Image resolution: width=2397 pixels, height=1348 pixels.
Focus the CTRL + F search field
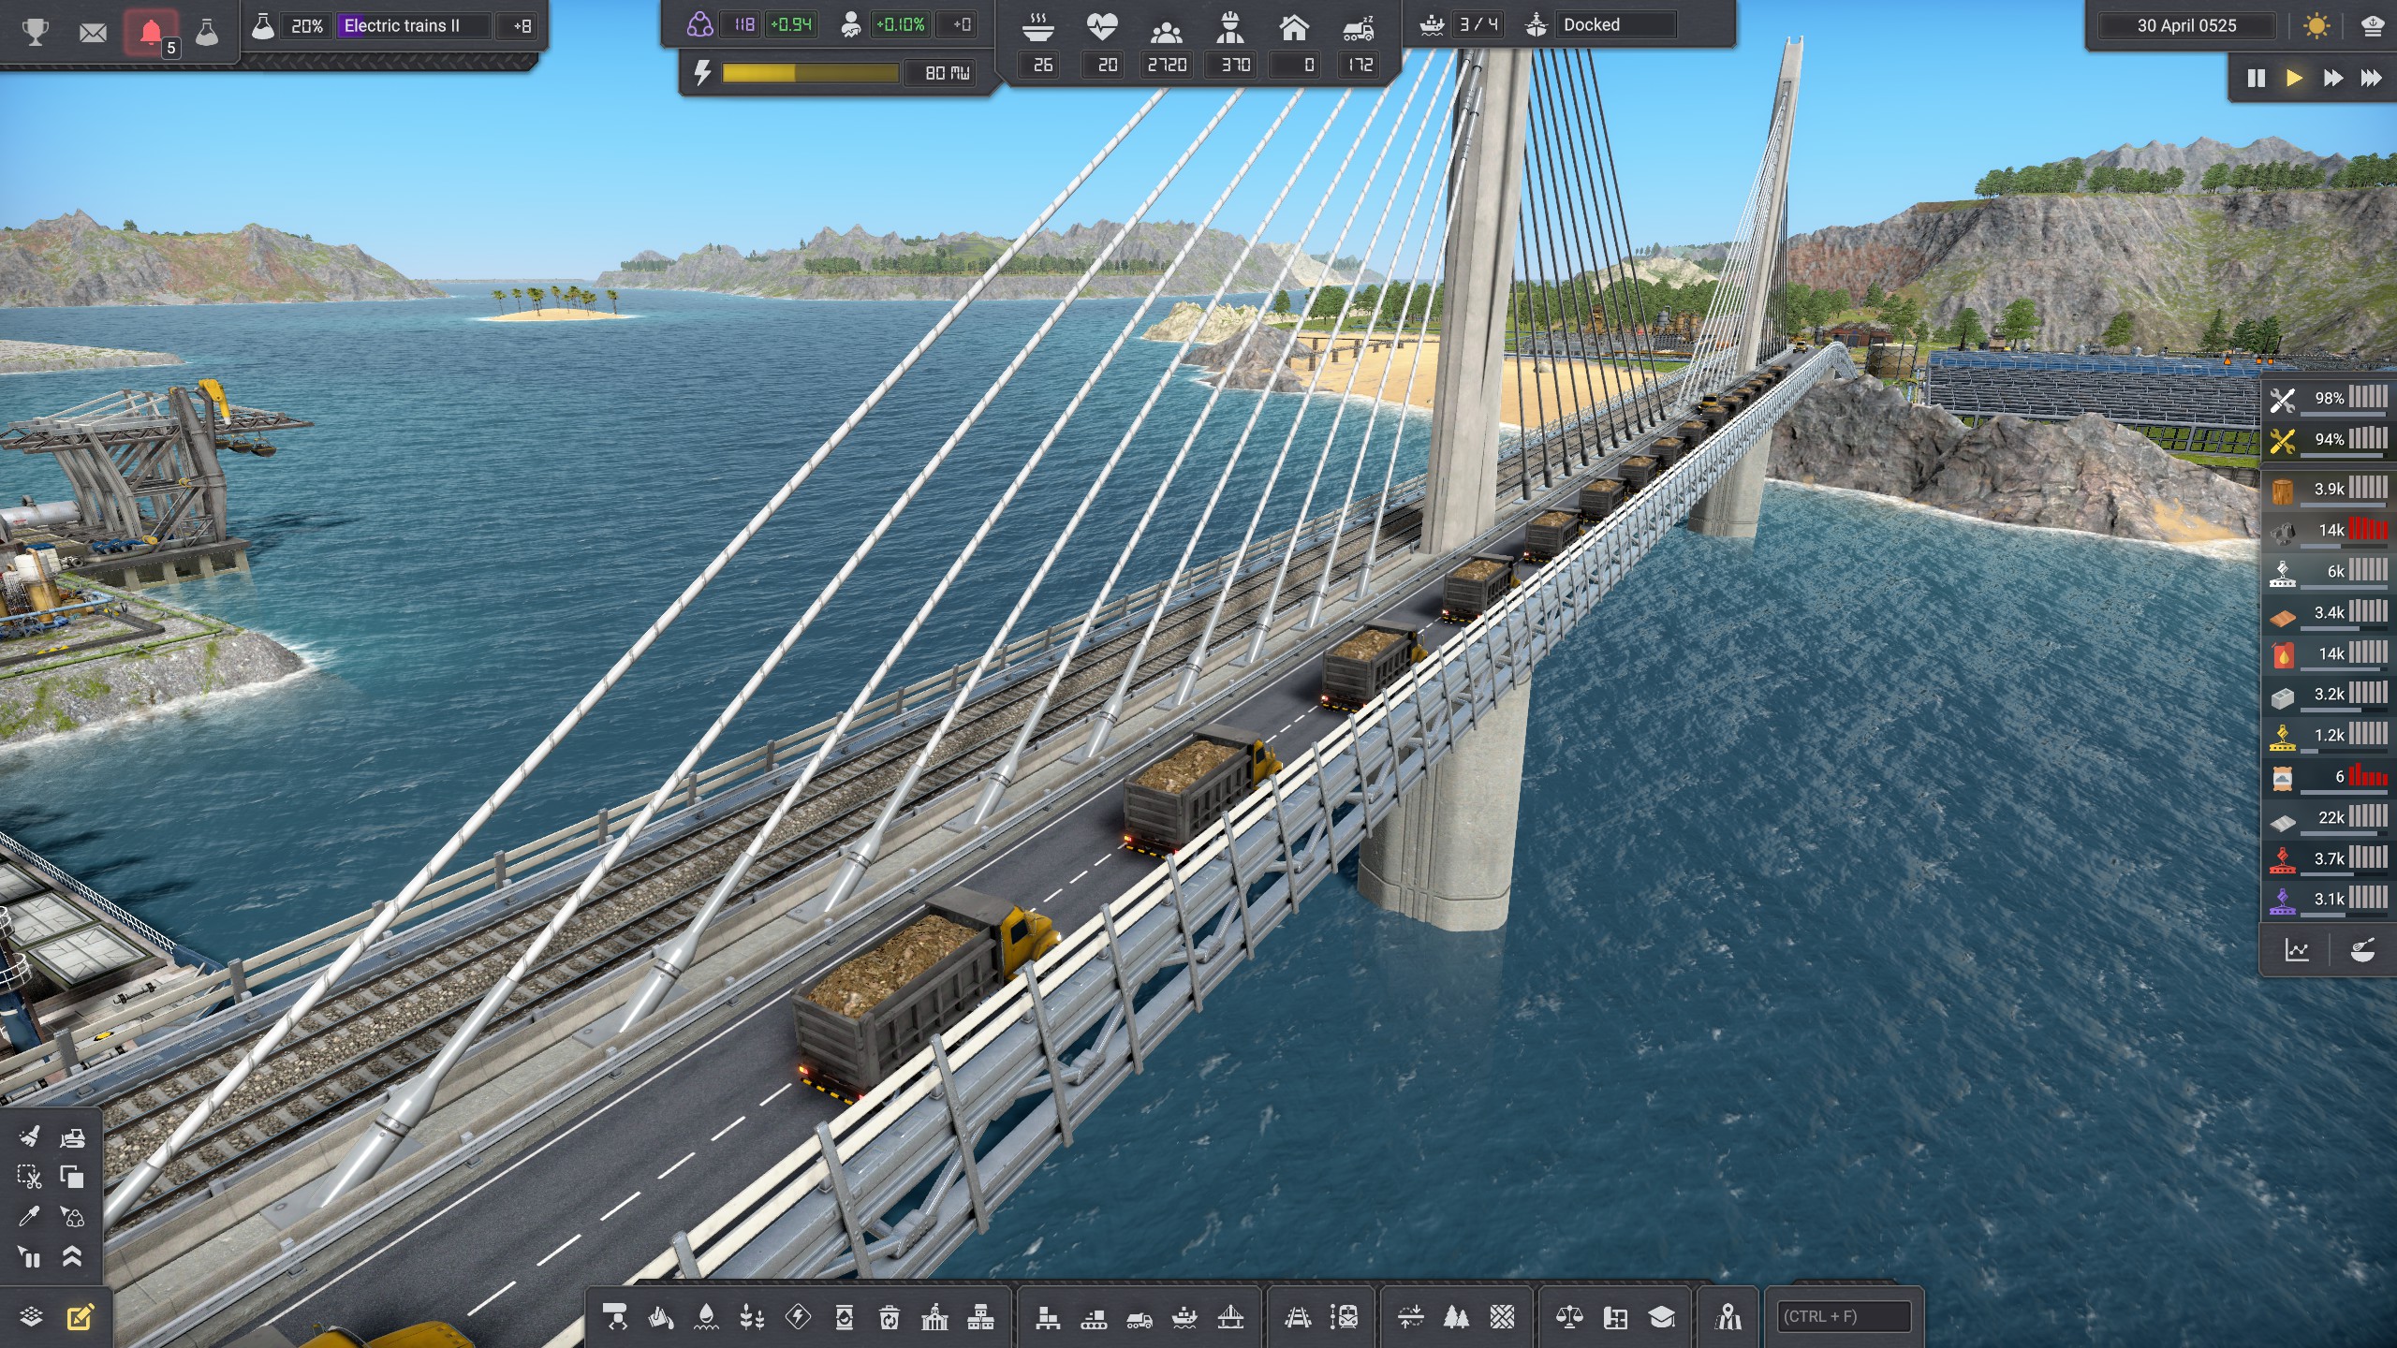pyautogui.click(x=1843, y=1316)
